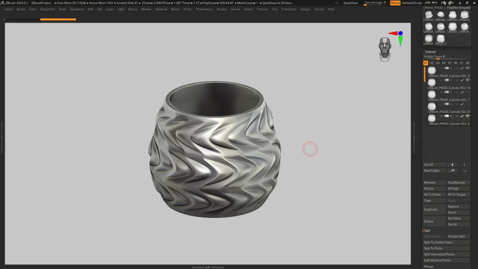Pick the first tool icon in the top row of the tool grid
Image resolution: width=478 pixels, height=269 pixels.
[429, 15]
